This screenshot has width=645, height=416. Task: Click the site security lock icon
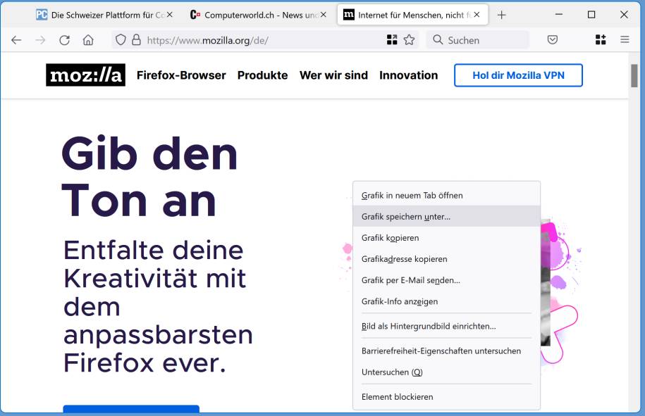click(x=136, y=40)
